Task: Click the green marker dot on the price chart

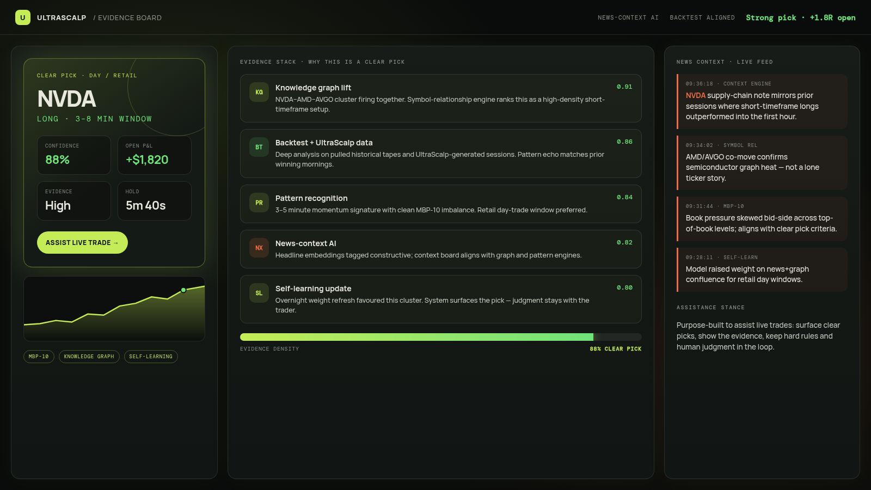Action: [x=183, y=290]
